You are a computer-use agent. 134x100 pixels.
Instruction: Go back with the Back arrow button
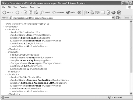tap(6, 13)
